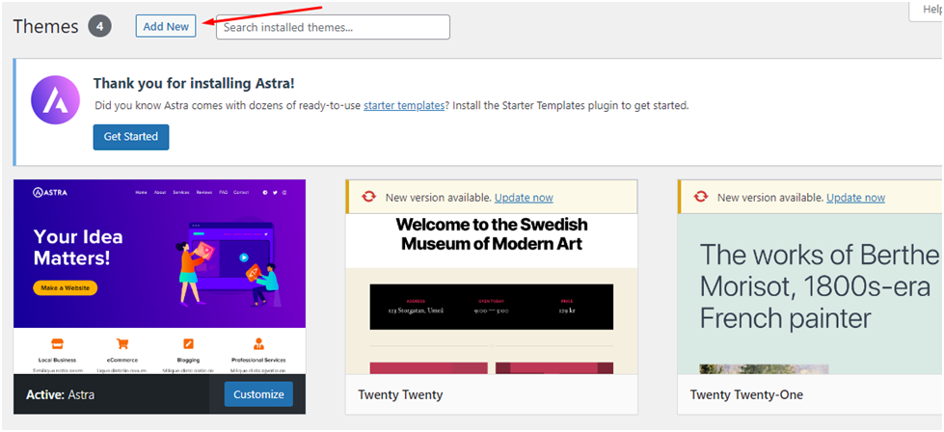
Task: Click Thank you for installing Astra heading
Action: tap(194, 83)
